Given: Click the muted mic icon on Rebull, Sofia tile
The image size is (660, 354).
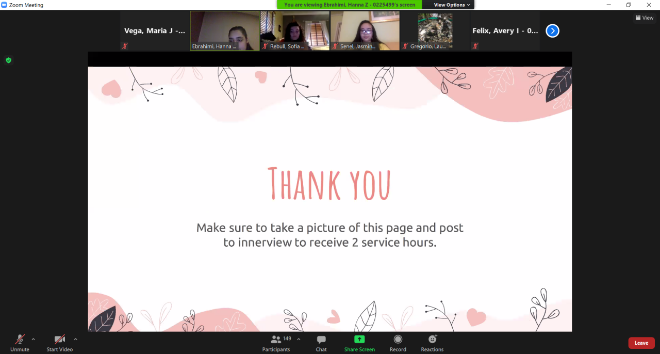Looking at the screenshot, I should click(265, 46).
